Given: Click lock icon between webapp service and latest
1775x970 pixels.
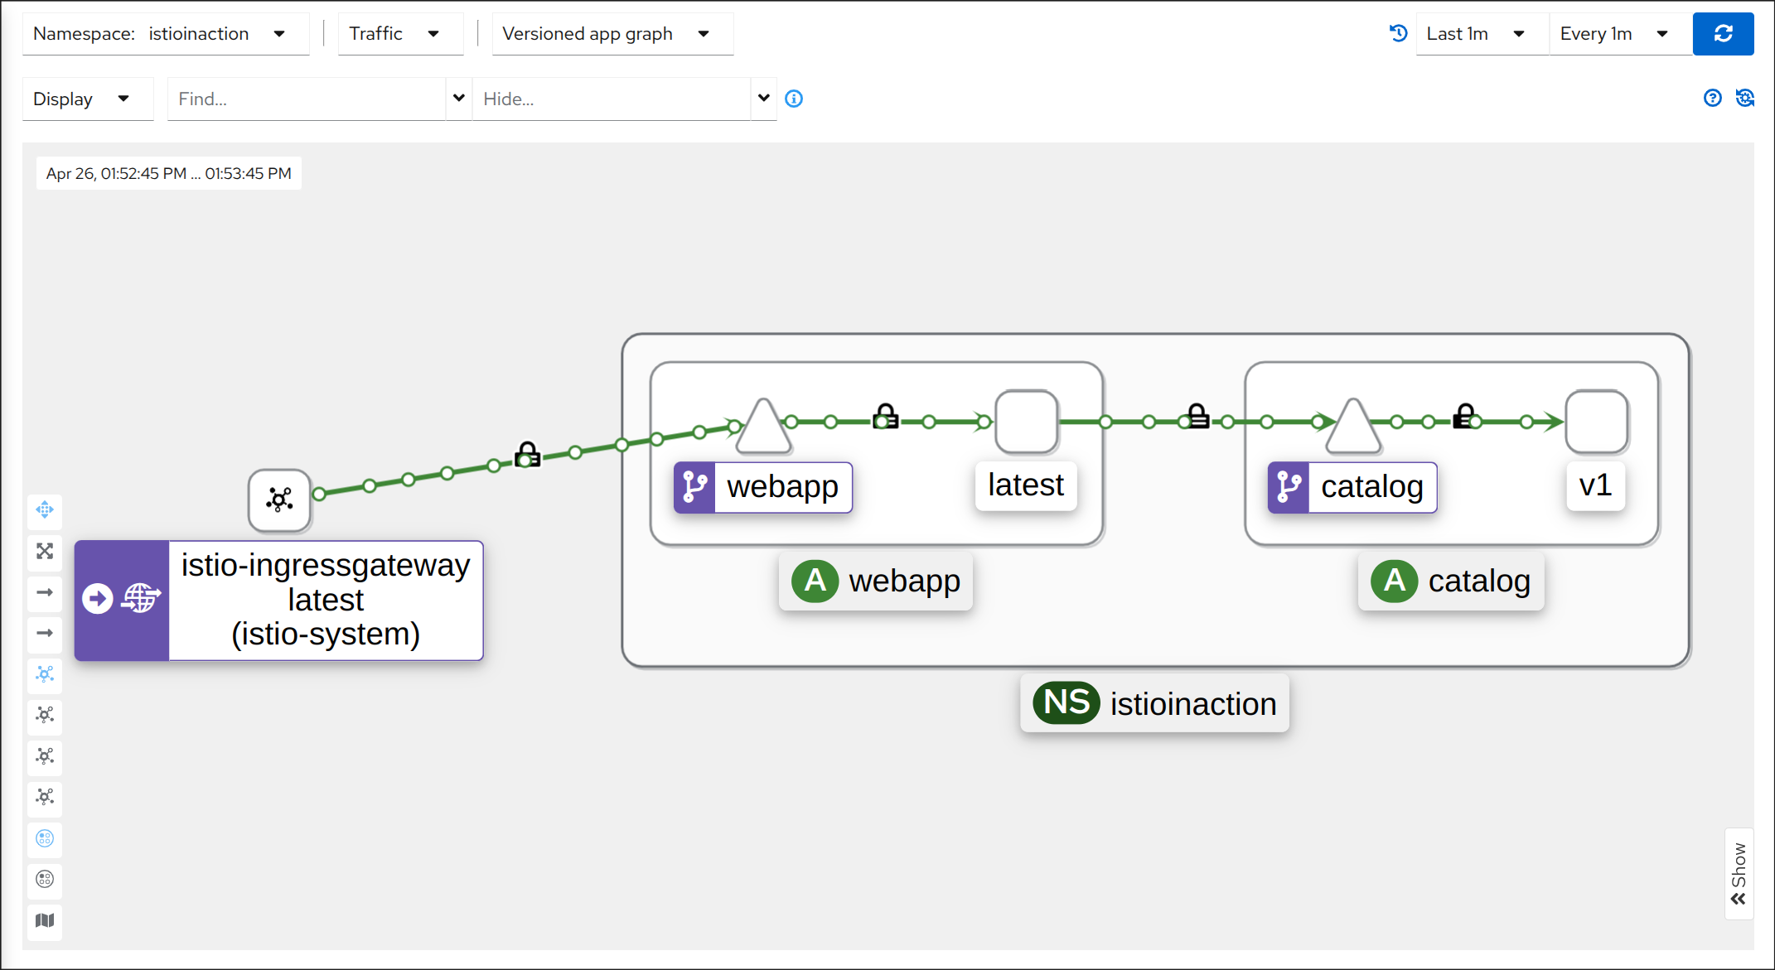Looking at the screenshot, I should (886, 416).
